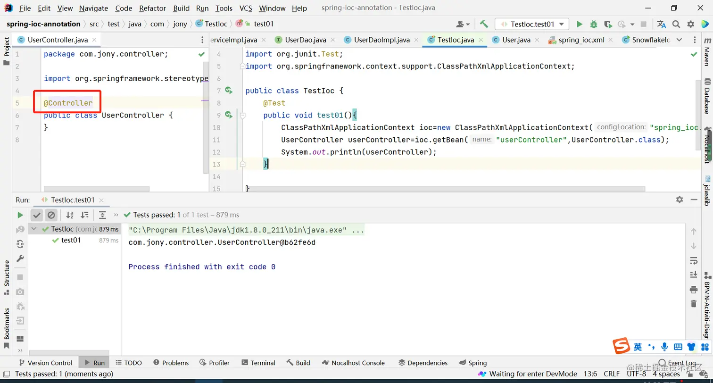Expand hidden Run sidebar actions

pyautogui.click(x=20, y=350)
